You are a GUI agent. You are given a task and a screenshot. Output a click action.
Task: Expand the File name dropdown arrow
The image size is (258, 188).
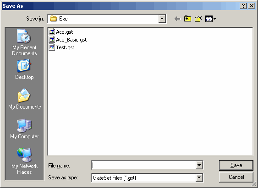point(199,165)
